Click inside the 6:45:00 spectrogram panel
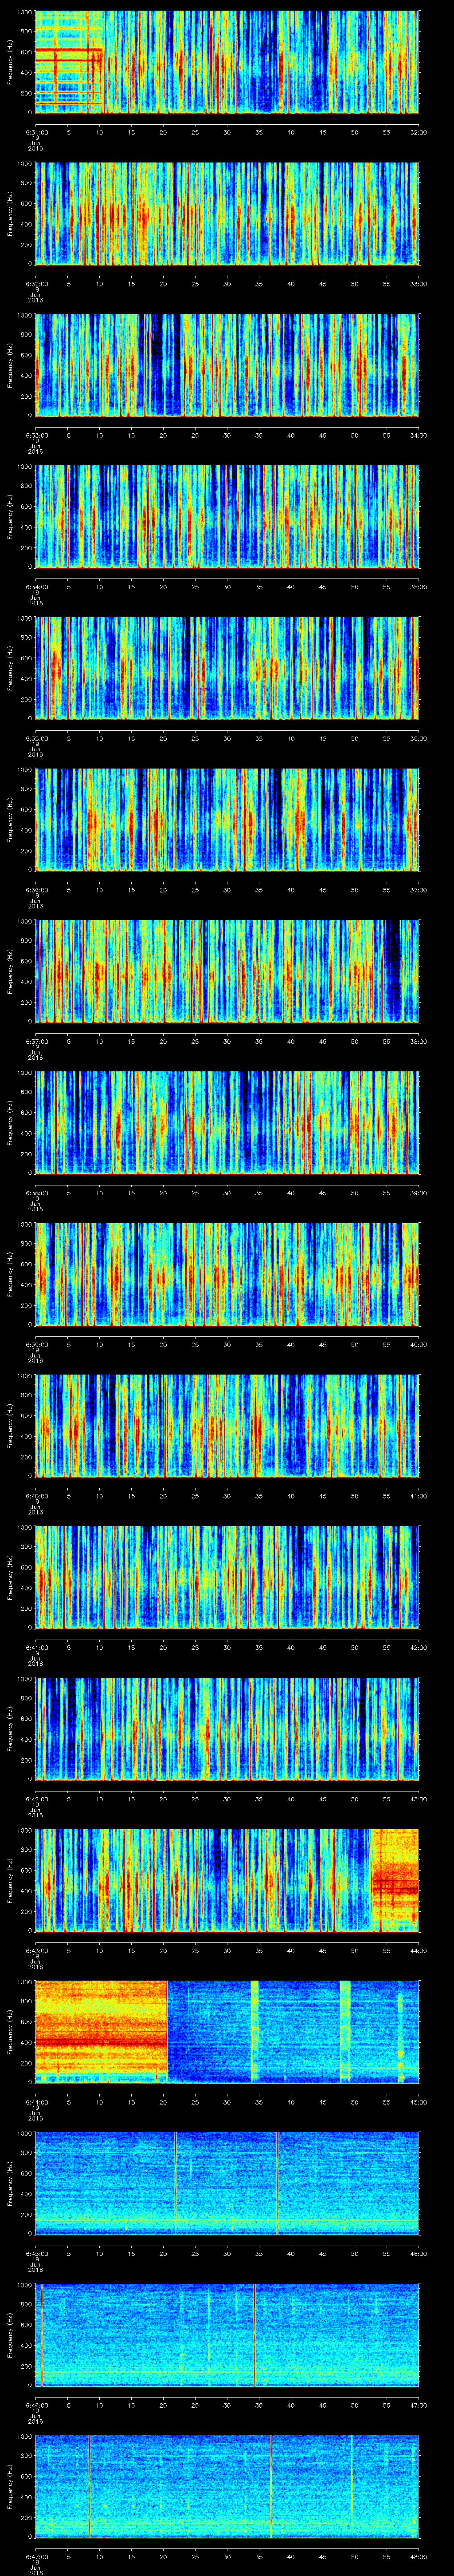Image resolution: width=454 pixels, height=2576 pixels. (x=227, y=2183)
